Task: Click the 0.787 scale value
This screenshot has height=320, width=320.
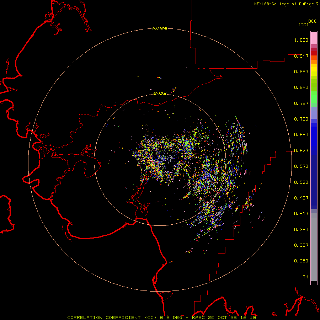Action: (x=301, y=103)
